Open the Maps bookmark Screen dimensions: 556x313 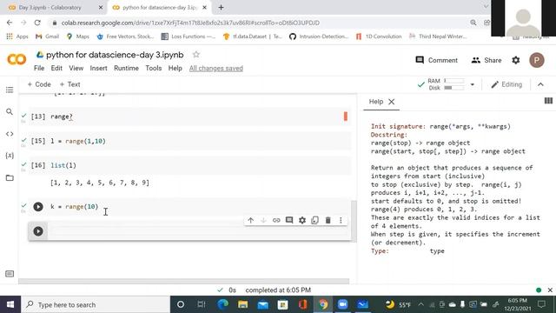[78, 37]
